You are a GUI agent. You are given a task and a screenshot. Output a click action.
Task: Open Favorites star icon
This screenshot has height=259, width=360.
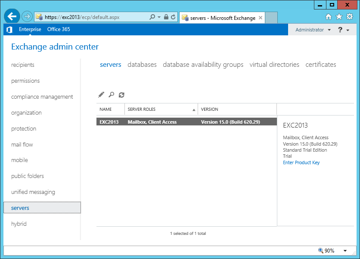[x=339, y=17]
